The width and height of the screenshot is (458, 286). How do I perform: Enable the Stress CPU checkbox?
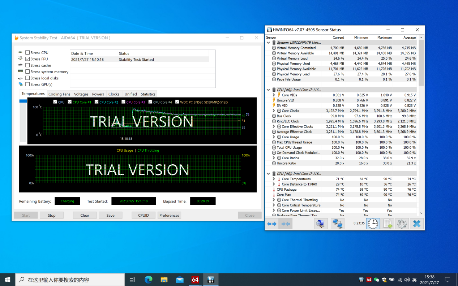[27, 53]
